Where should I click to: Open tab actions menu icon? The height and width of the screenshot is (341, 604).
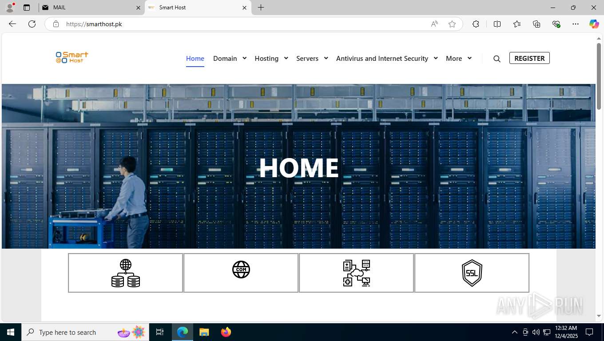coord(27,8)
